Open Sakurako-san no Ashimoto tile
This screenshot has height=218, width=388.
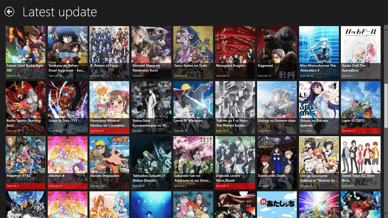point(193,163)
